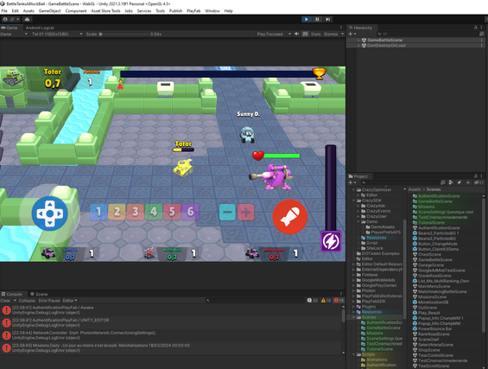488x369 pixels.
Task: Click the Step frame button
Action: [327, 19]
